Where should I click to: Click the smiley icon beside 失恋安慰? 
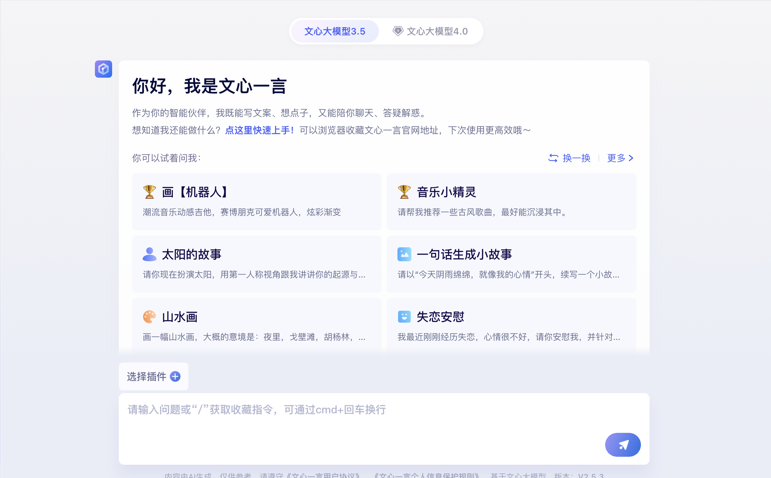404,316
